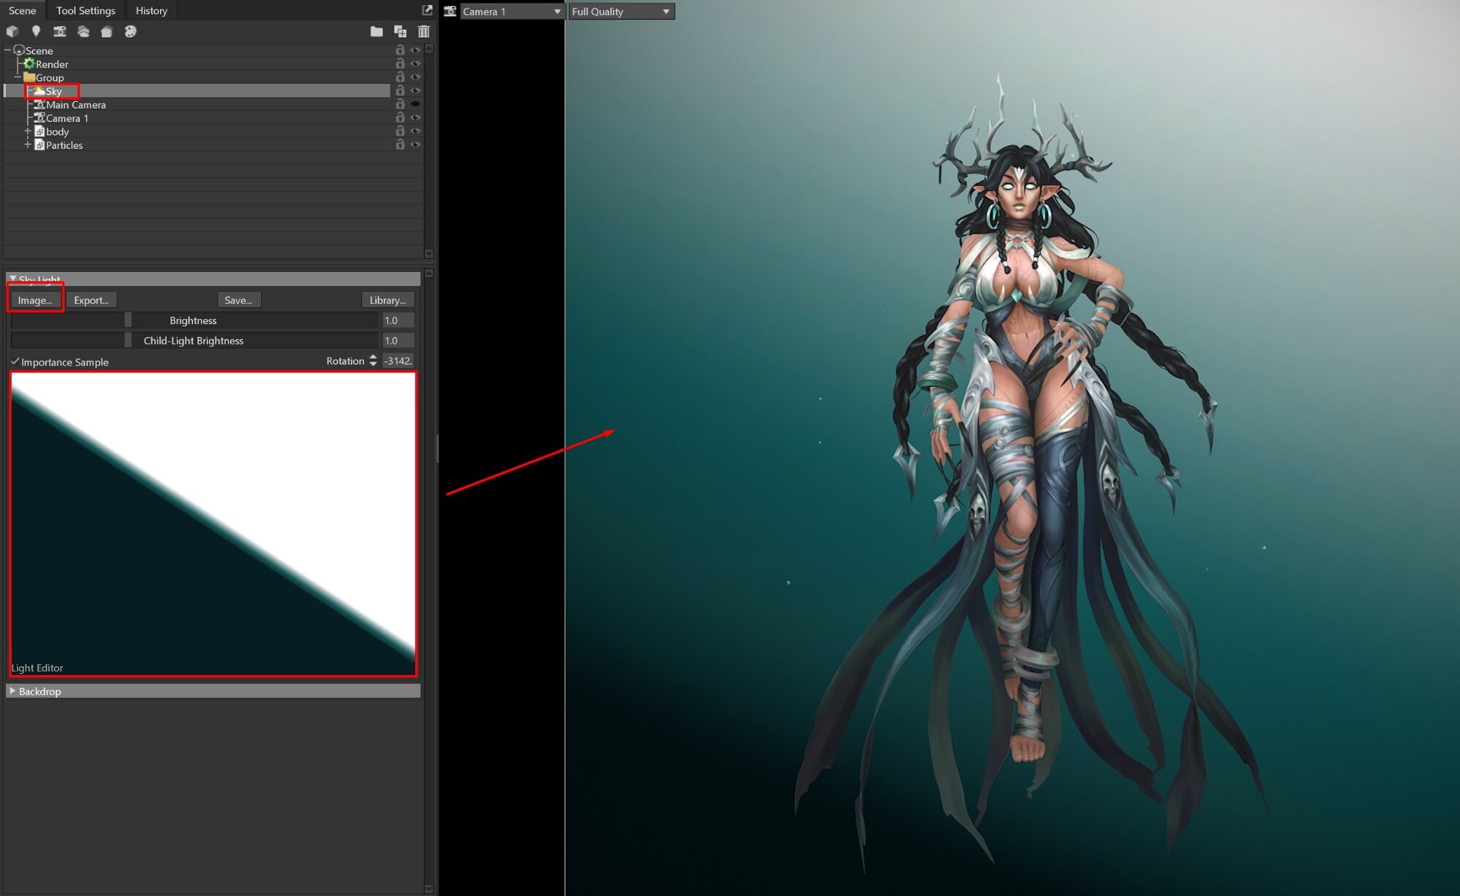Adjust the Child-Light Brightness slider
Screen dimensions: 1460x896
[128, 341]
